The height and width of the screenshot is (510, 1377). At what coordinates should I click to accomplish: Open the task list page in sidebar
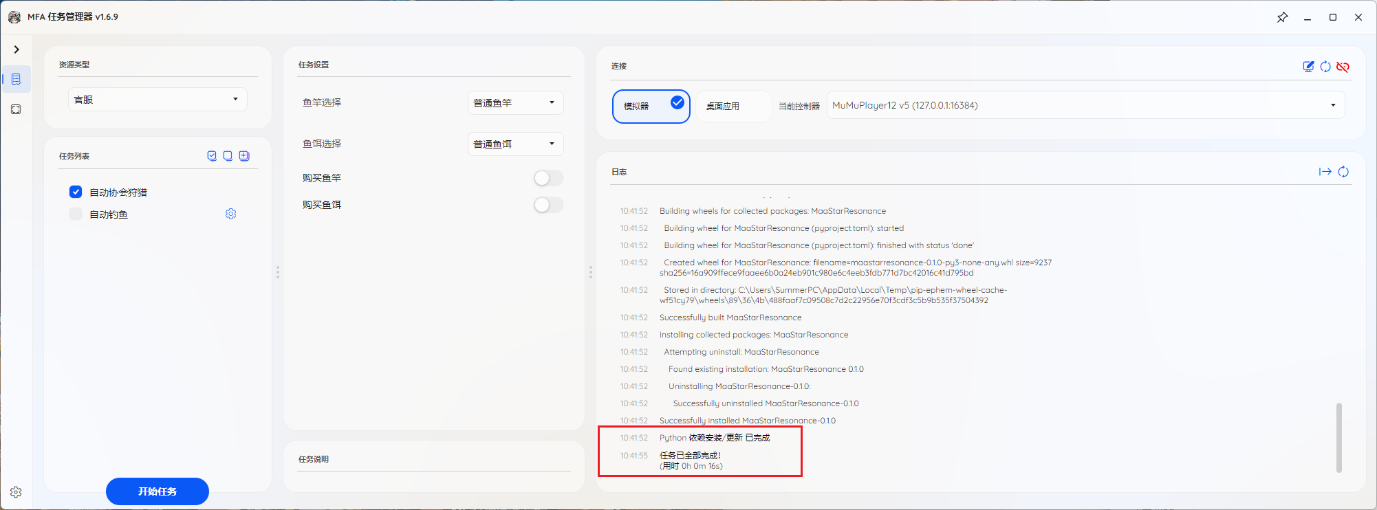[17, 80]
